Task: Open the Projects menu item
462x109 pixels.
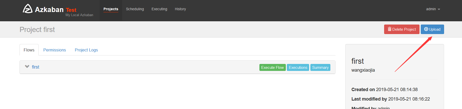Action: [111, 9]
